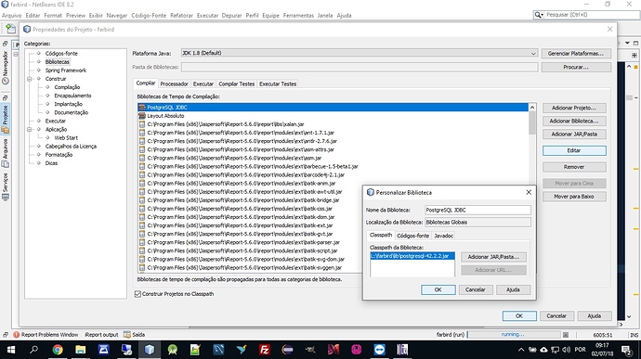641x359 pixels.
Task: Collapse the Construir tree node
Action: (x=30, y=79)
